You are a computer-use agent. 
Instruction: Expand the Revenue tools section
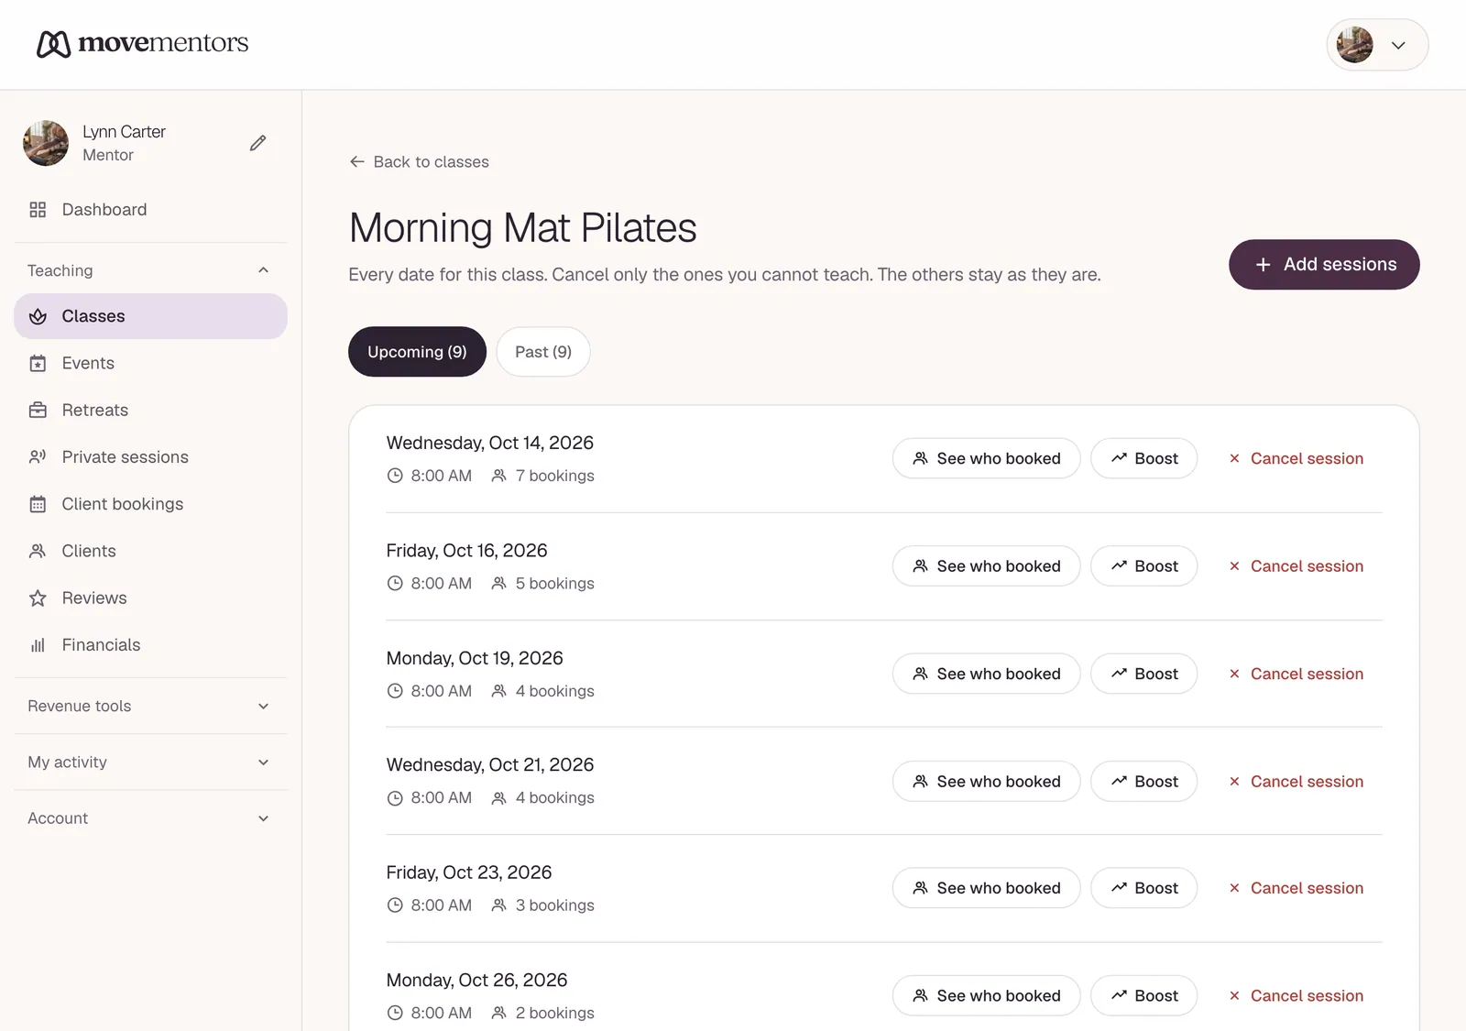(x=150, y=707)
